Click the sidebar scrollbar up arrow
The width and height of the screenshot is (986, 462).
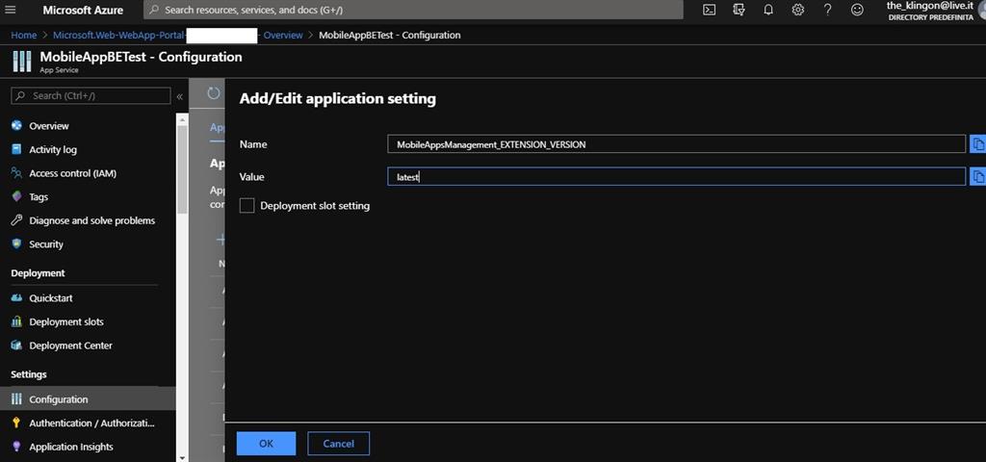[x=182, y=118]
